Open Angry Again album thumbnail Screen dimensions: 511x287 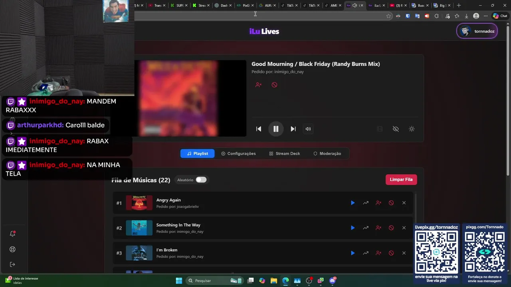coord(139,203)
